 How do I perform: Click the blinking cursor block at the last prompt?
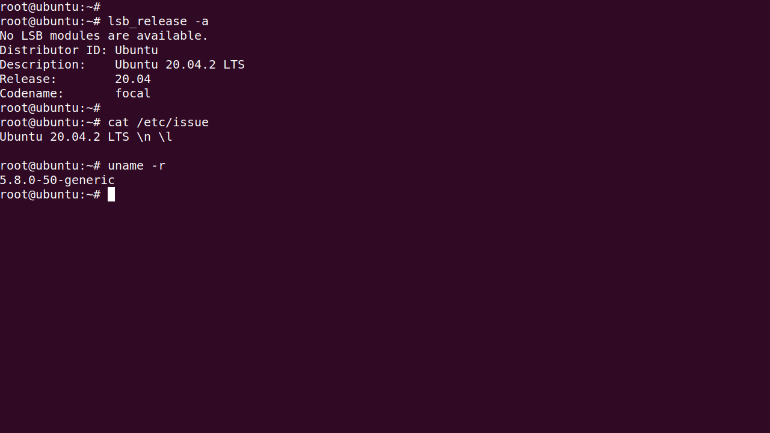point(111,194)
